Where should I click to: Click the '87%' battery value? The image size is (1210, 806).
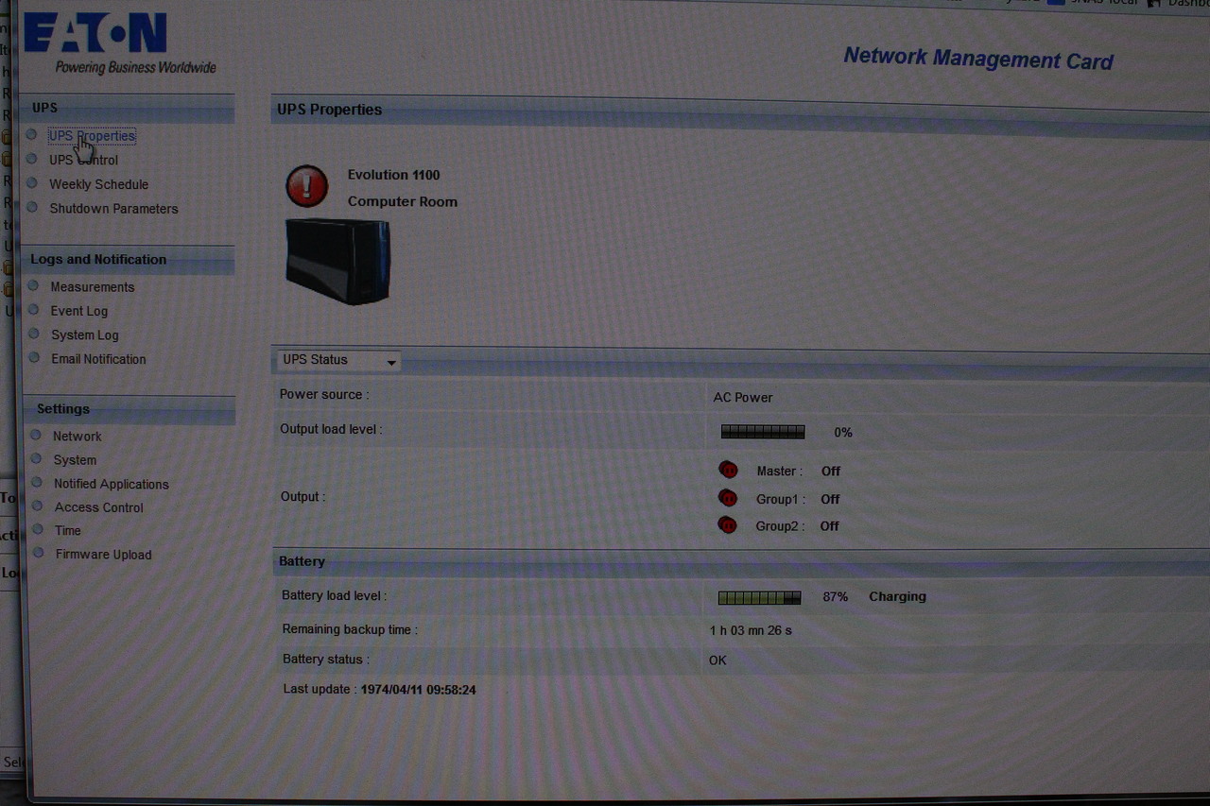click(x=835, y=597)
